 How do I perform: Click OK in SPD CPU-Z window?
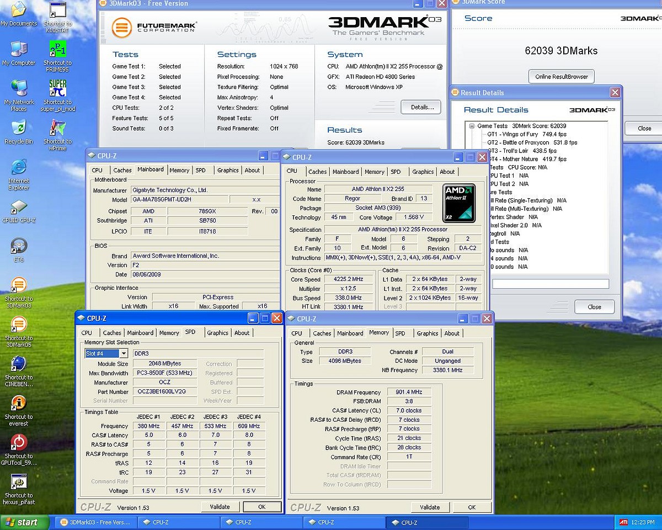coord(261,507)
